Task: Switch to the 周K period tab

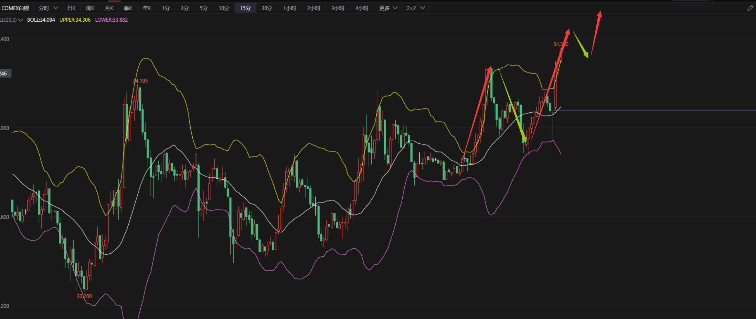Action: point(90,8)
